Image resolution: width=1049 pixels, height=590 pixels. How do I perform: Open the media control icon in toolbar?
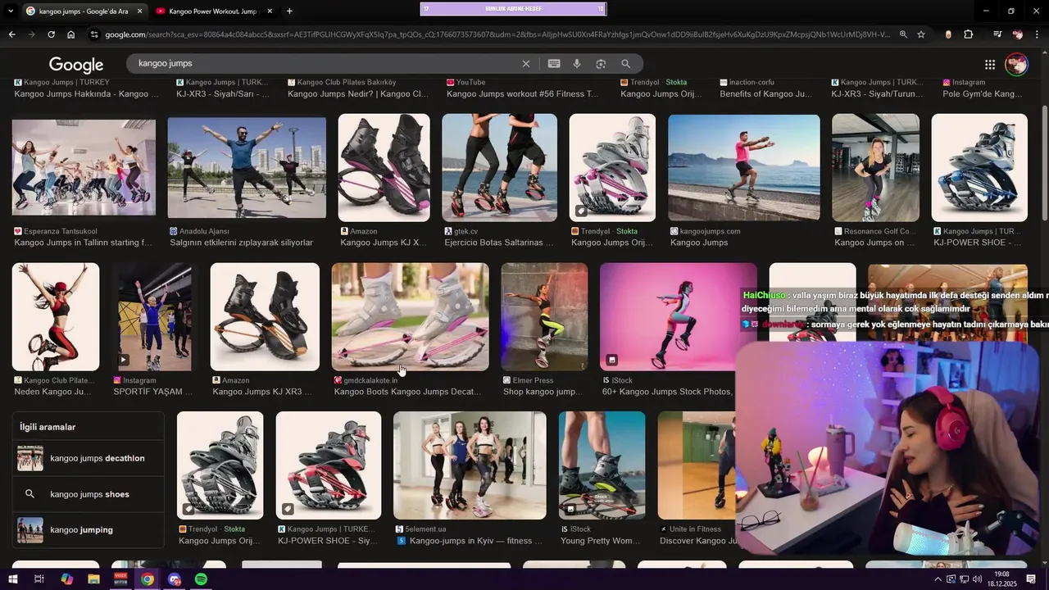click(x=997, y=34)
